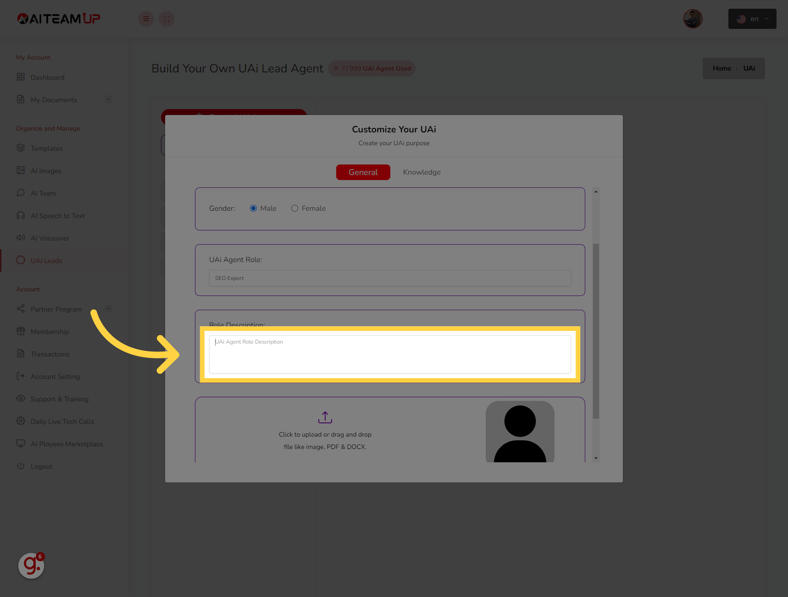Switch to the Knowledge tab
The width and height of the screenshot is (788, 597).
pos(421,172)
